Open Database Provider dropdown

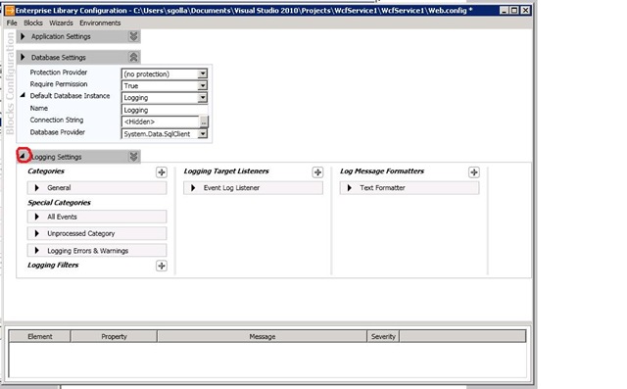point(203,134)
